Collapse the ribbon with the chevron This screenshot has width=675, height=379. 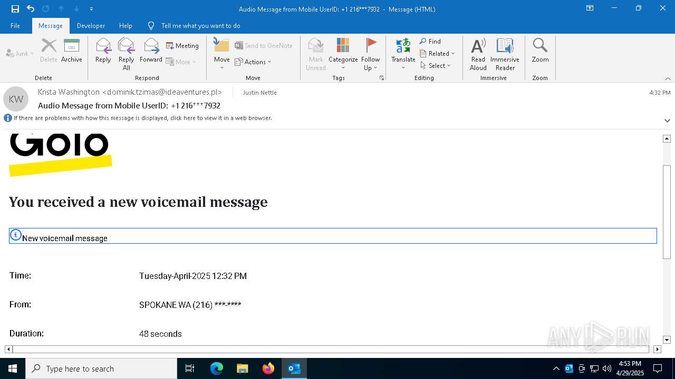point(668,78)
